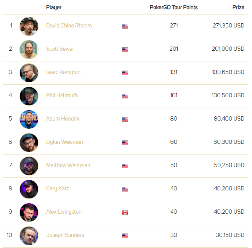Click the US flag in Phil Hellmuth's row
The width and height of the screenshot is (252, 248).
click(x=125, y=96)
